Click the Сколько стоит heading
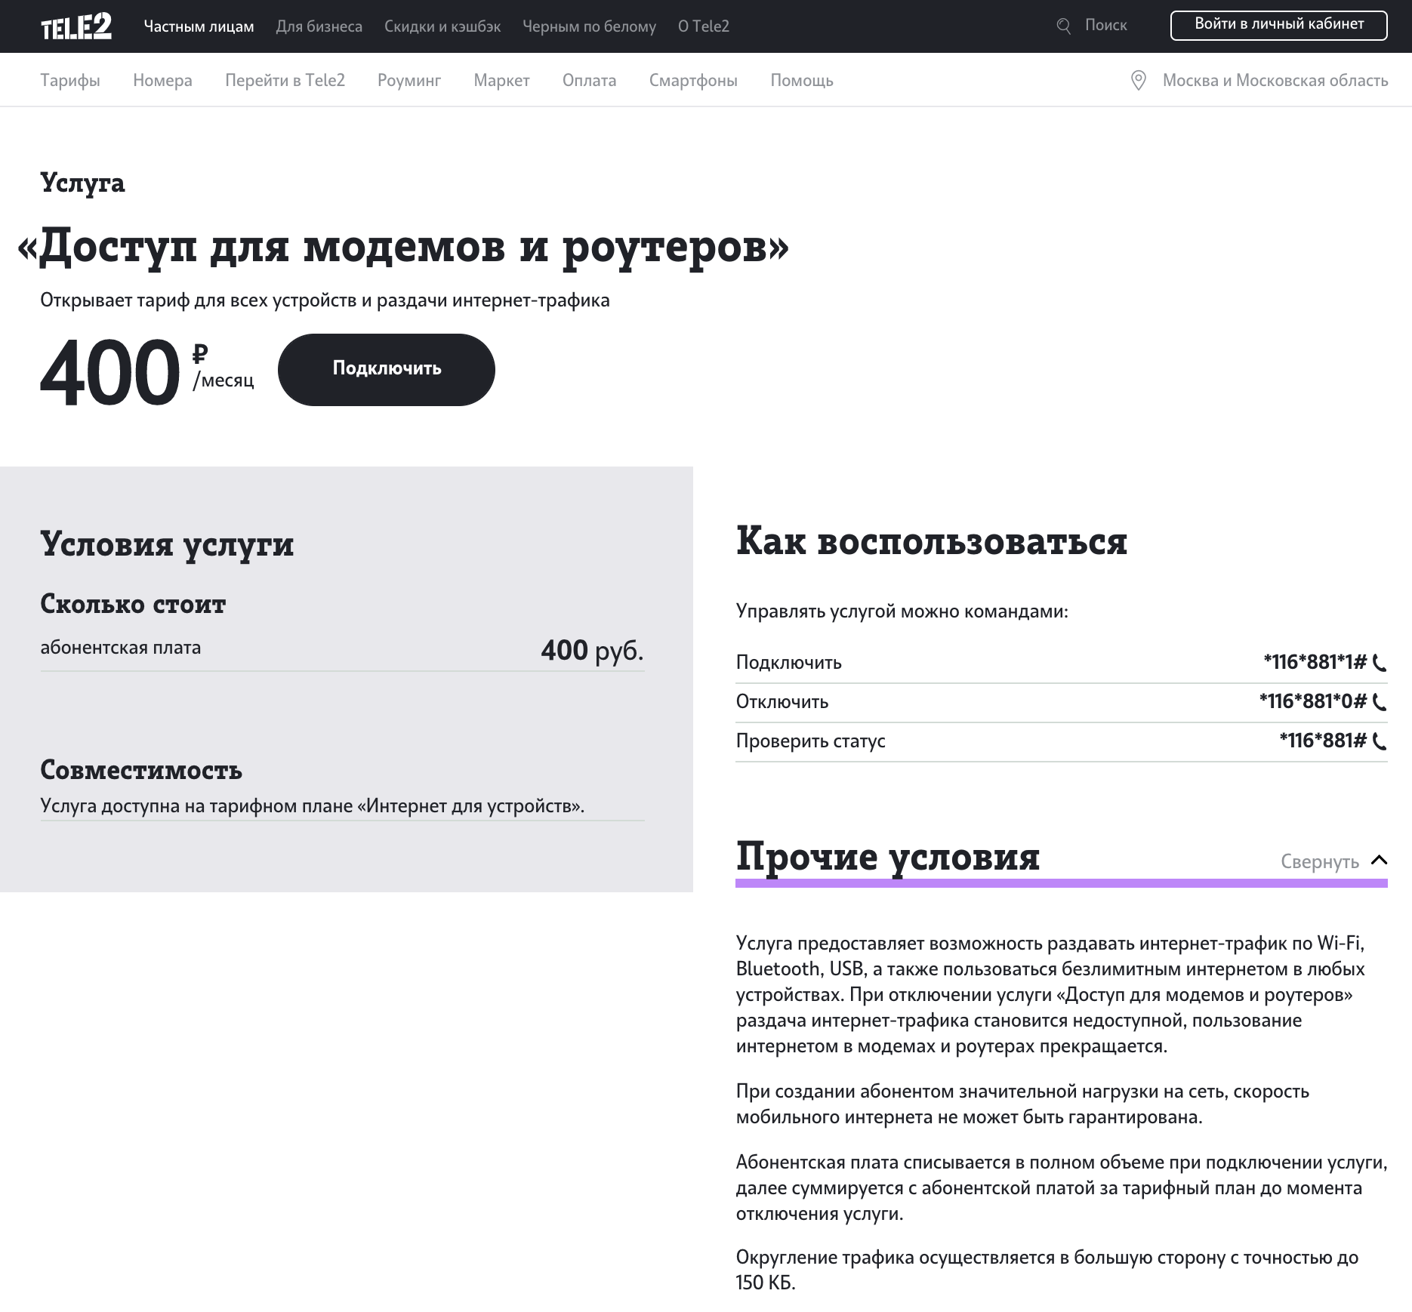The width and height of the screenshot is (1412, 1312). point(133,604)
